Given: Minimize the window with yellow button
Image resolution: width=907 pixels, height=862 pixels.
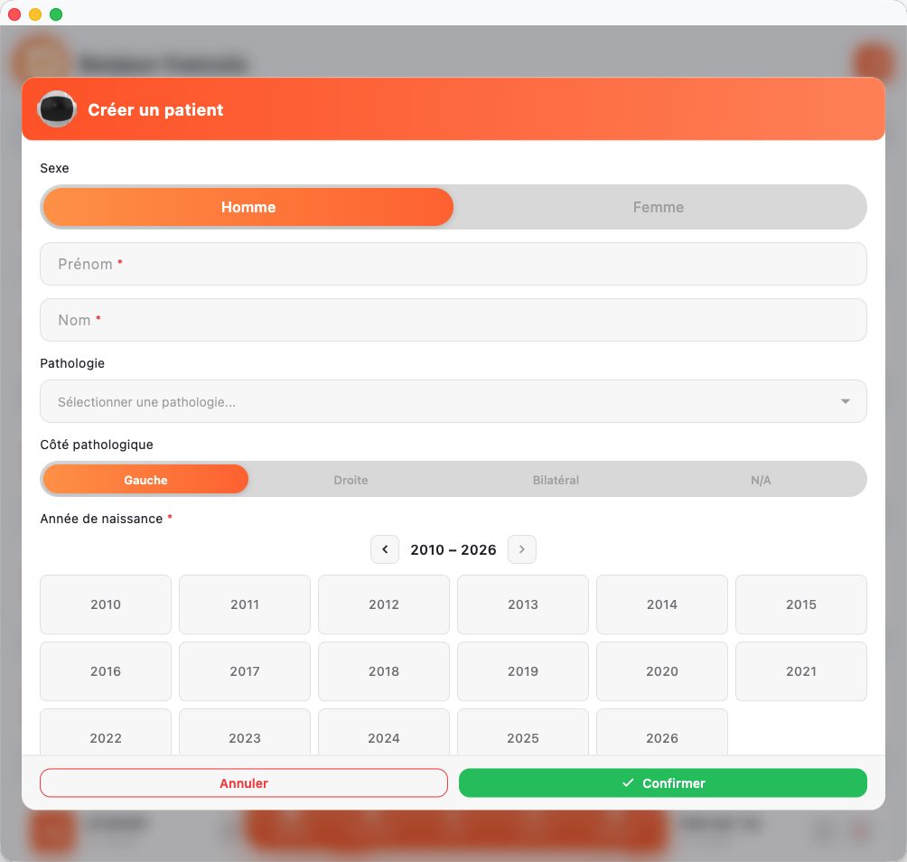Looking at the screenshot, I should [35, 14].
